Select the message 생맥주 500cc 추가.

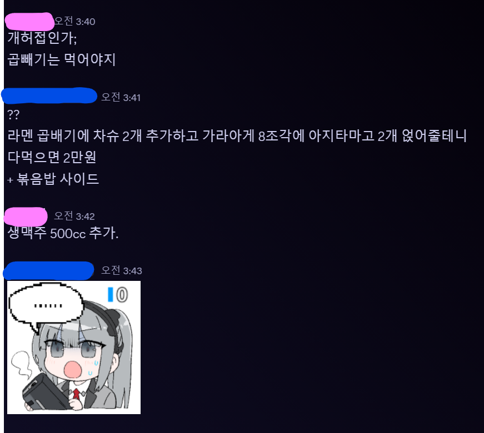coord(63,233)
